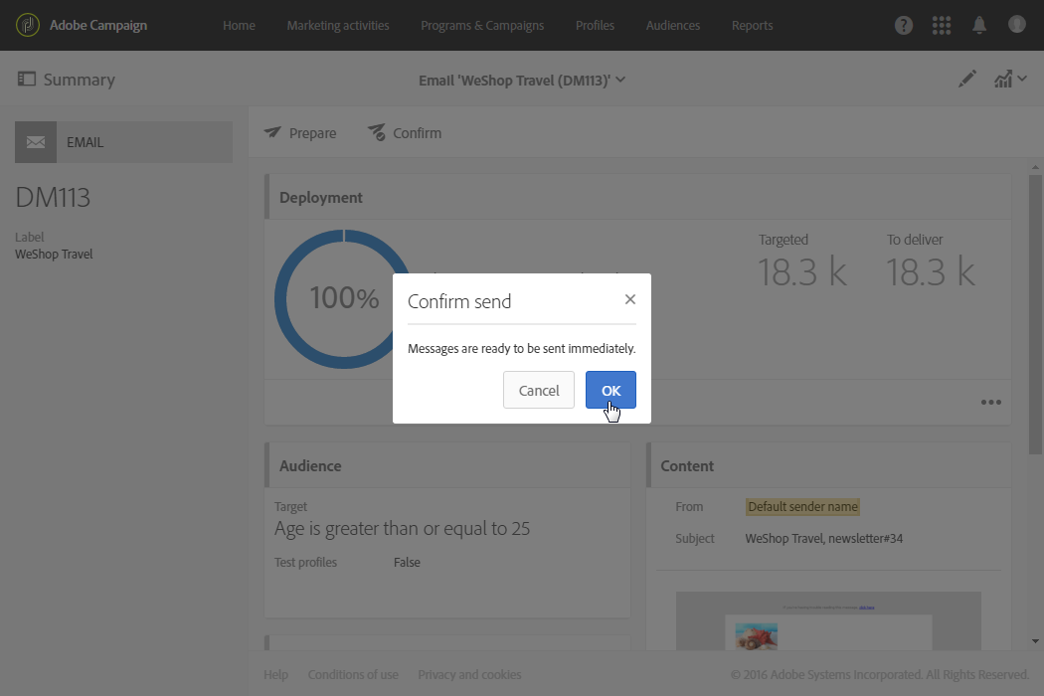The image size is (1044, 696).
Task: Open the Help footer link
Action: (x=275, y=675)
